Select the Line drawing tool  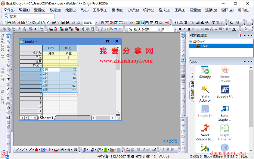[8, 93]
